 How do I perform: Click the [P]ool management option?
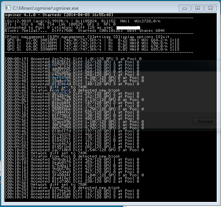[x=25, y=37]
